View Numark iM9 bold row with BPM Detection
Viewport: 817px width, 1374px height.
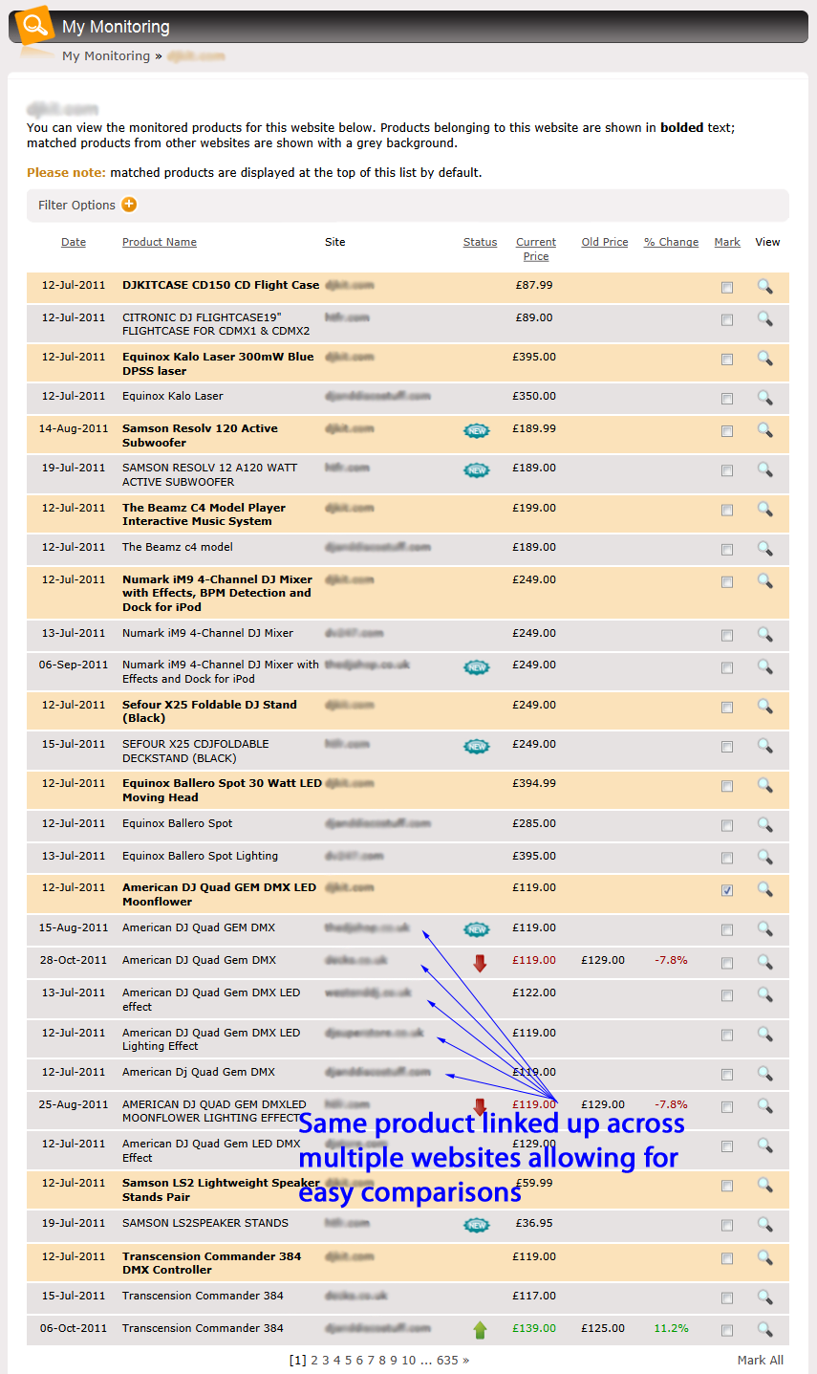(x=764, y=580)
